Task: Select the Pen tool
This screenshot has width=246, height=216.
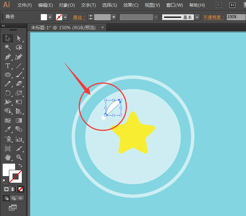Action: pos(8,57)
